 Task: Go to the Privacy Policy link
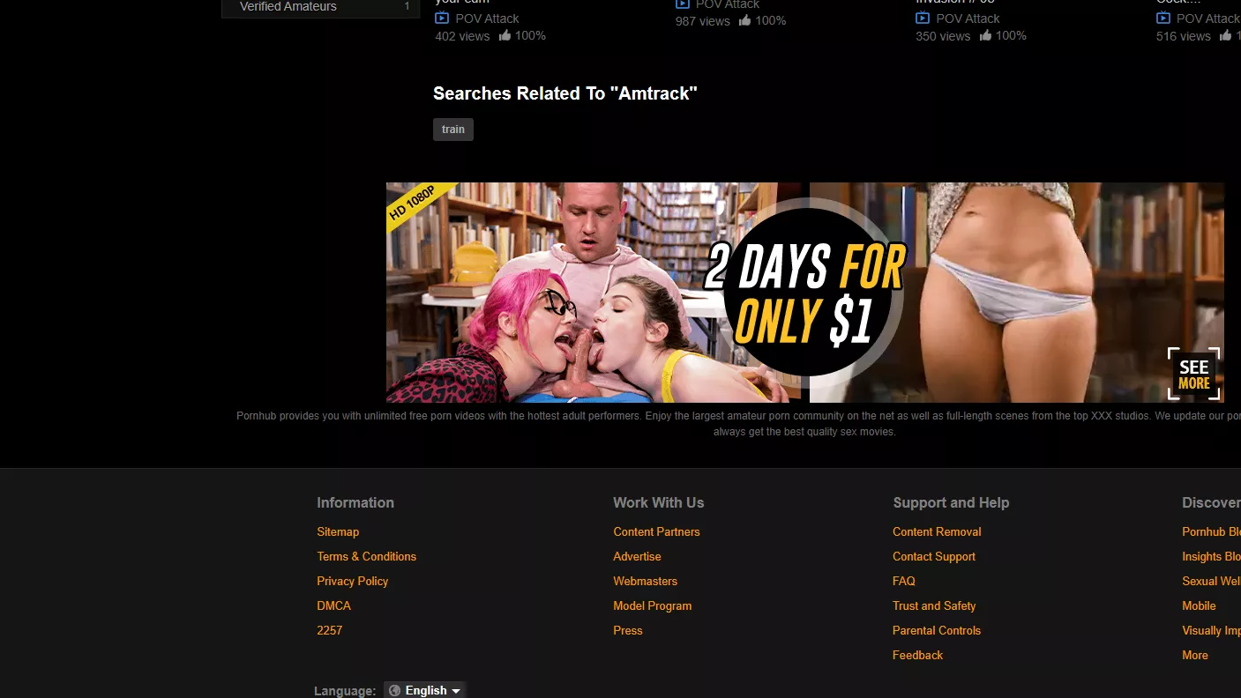352,581
